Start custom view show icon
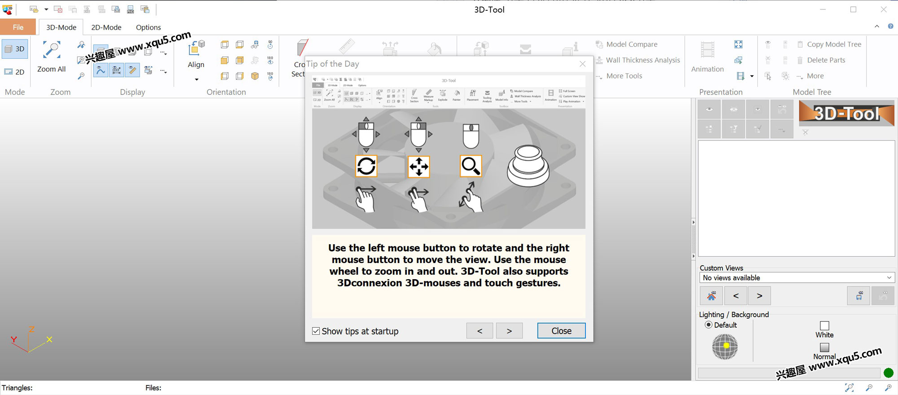 tap(739, 60)
